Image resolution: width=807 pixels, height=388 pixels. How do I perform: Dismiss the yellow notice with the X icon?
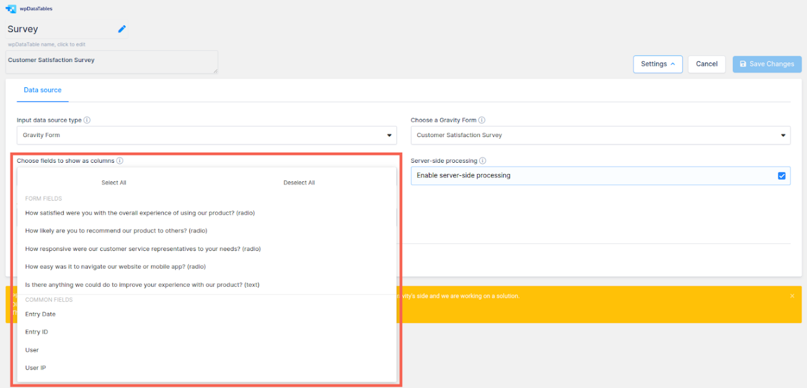click(x=792, y=296)
